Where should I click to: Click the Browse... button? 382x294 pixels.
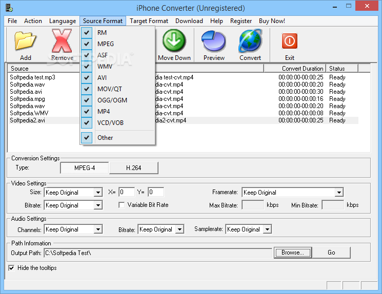pyautogui.click(x=293, y=253)
